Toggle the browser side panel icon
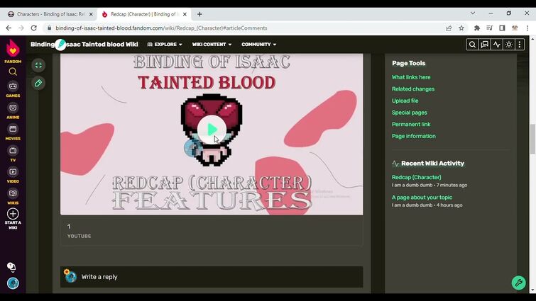Screen dimensions: 536x301 tap(502, 28)
